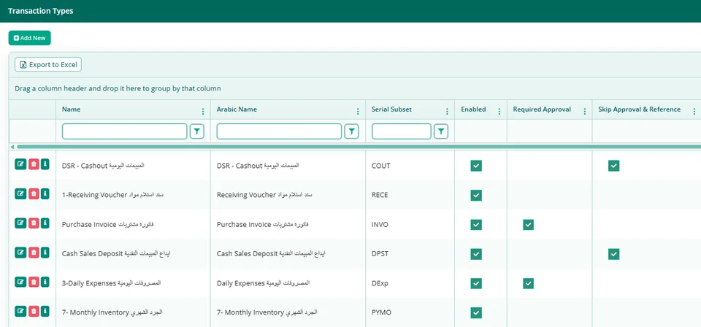This screenshot has width=701, height=327.
Task: Delete the 7- Monthly Inventory row
Action: (34, 311)
